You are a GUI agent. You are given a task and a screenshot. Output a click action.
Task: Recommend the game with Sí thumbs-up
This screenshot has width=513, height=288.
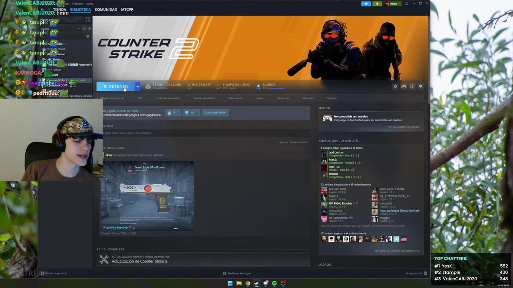(x=173, y=112)
